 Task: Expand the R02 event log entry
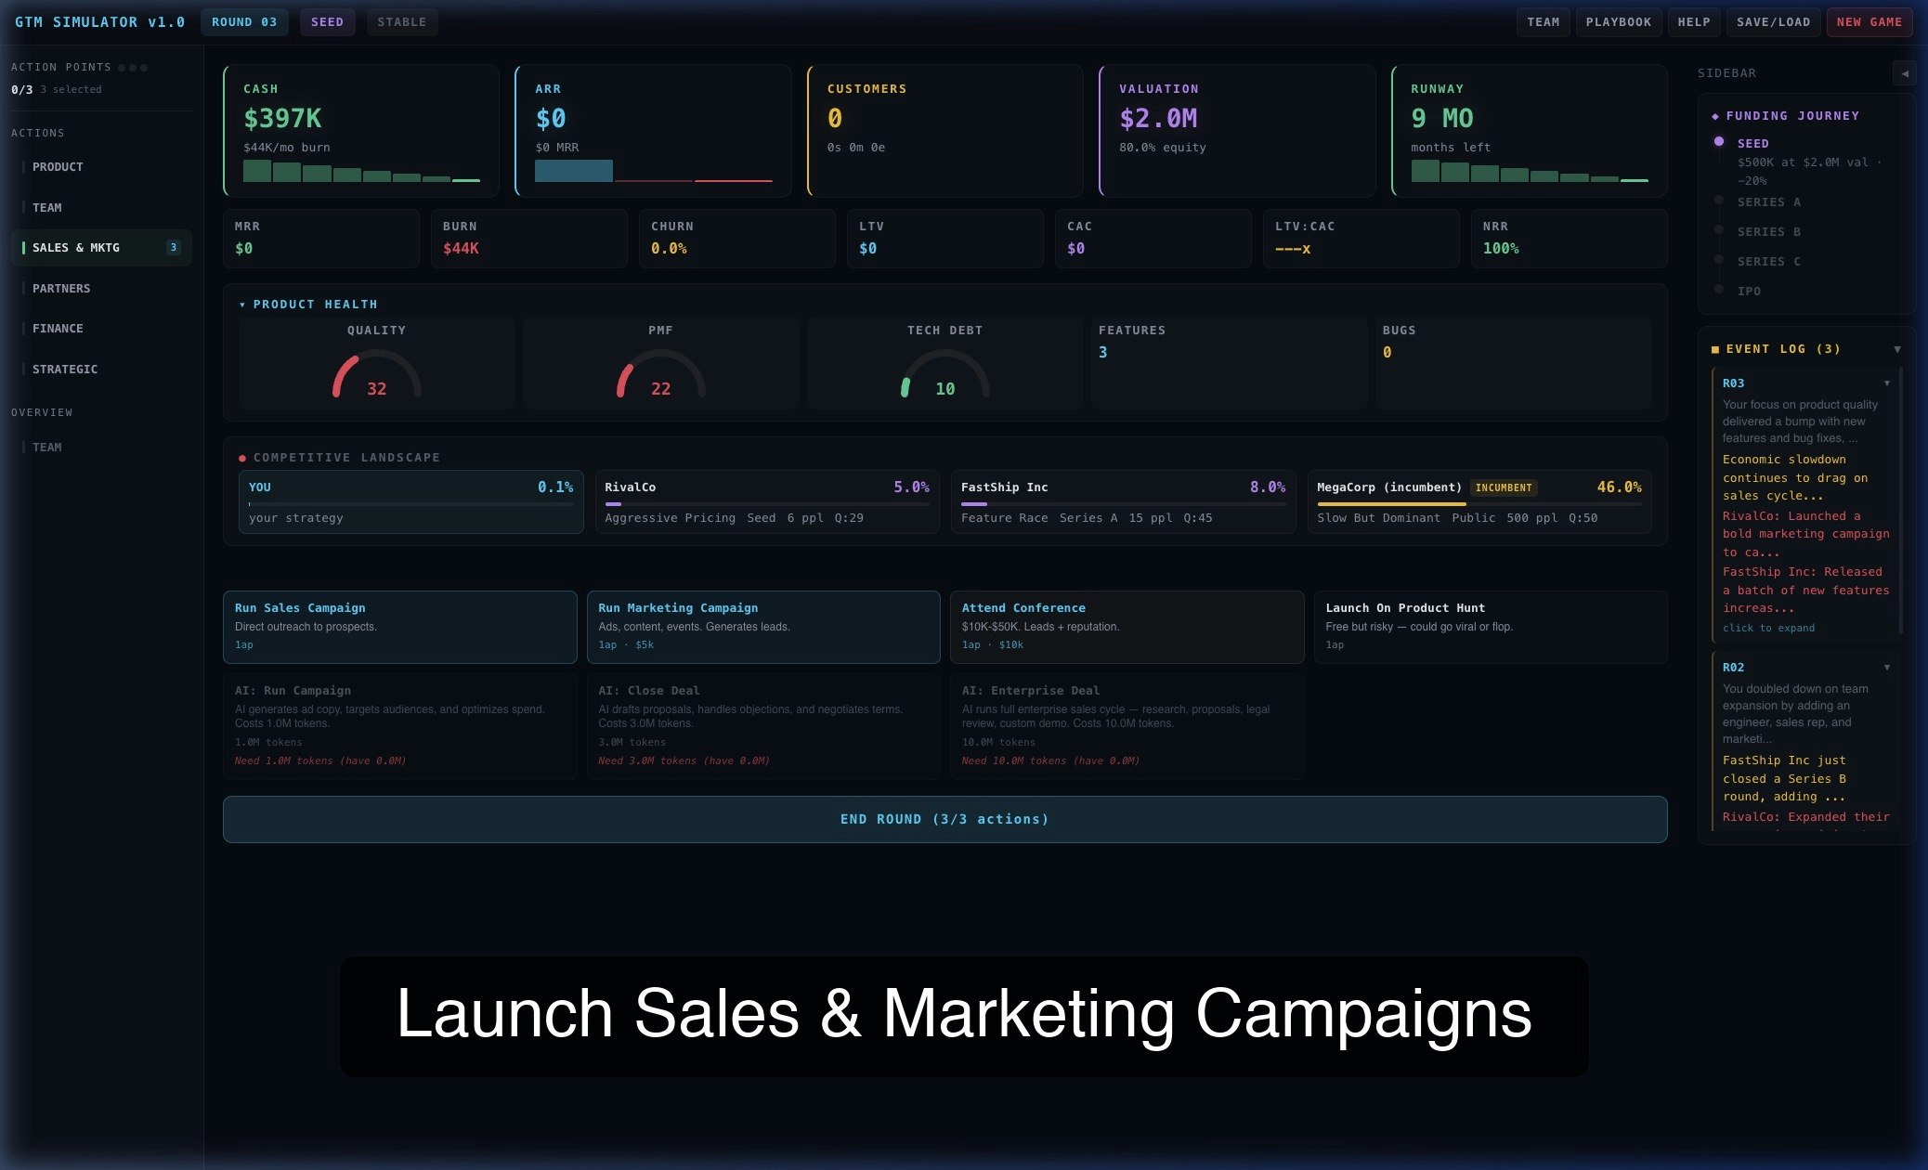(x=1886, y=668)
